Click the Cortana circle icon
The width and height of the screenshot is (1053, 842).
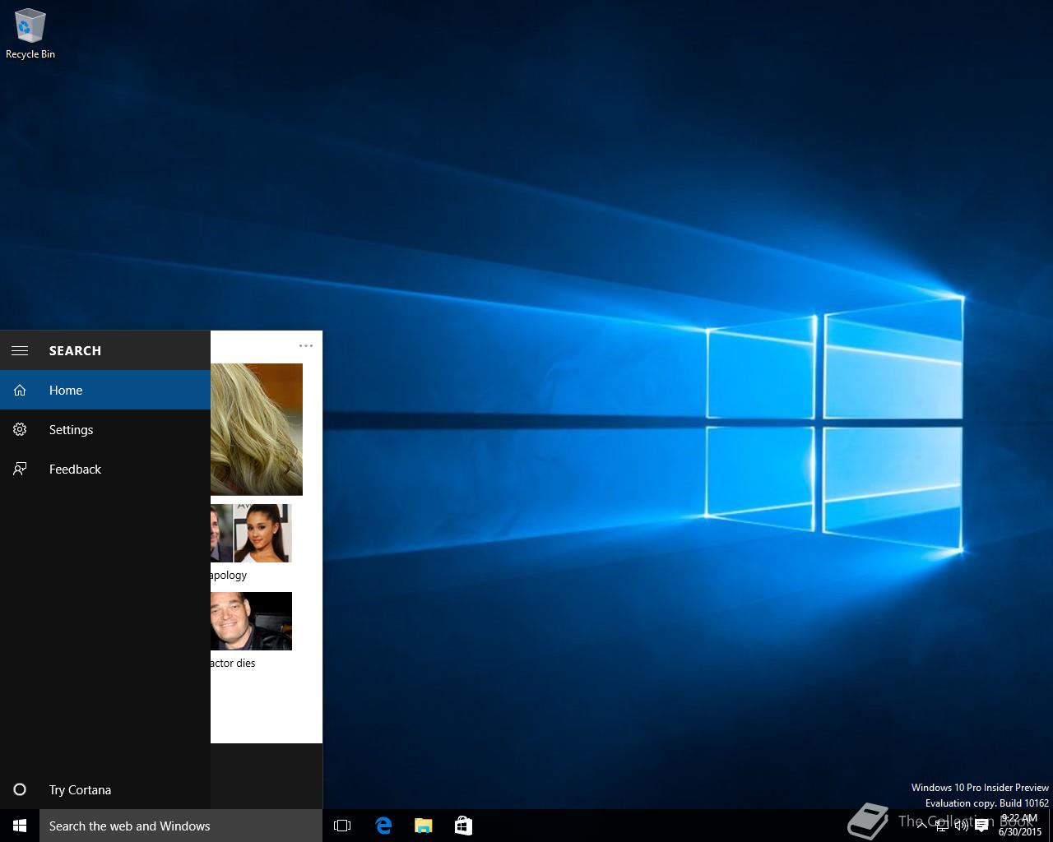20,789
